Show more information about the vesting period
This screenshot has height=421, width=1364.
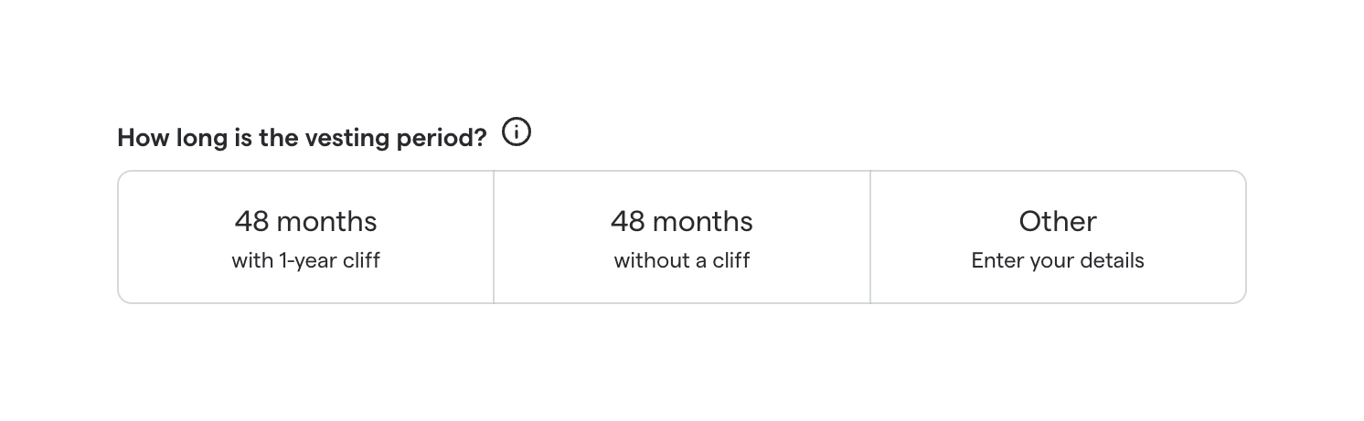tap(517, 133)
